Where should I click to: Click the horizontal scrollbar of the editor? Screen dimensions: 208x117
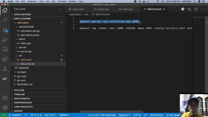point(111,111)
